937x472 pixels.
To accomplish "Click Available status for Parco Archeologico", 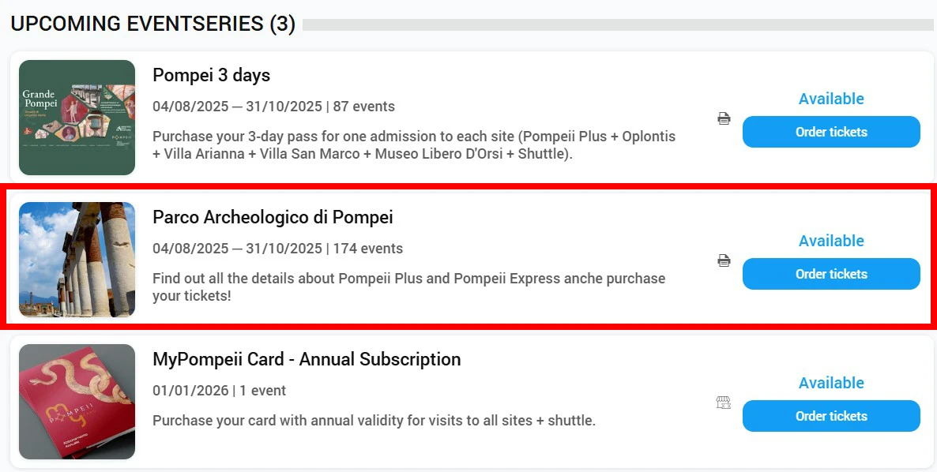I will pos(831,241).
